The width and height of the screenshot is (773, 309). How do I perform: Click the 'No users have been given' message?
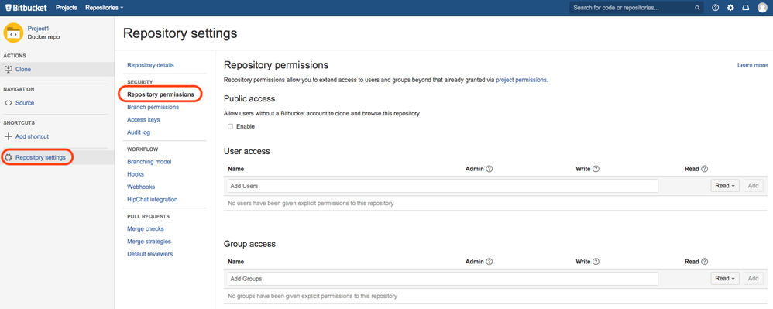(311, 203)
